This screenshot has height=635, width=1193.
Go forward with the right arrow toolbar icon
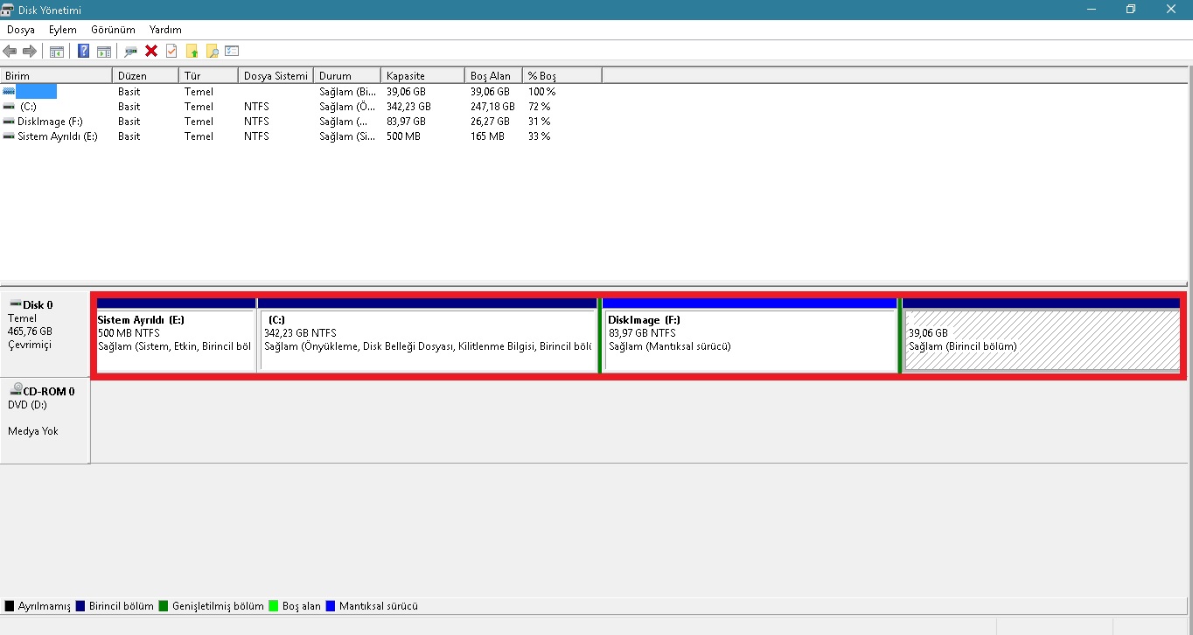pyautogui.click(x=30, y=51)
